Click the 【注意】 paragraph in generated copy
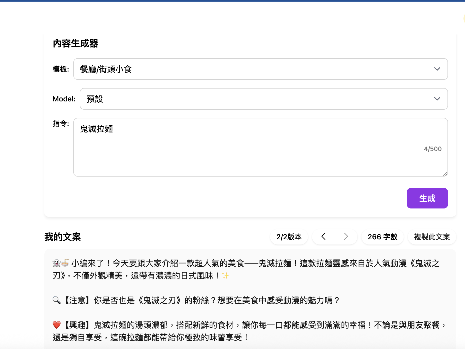 click(x=201, y=300)
